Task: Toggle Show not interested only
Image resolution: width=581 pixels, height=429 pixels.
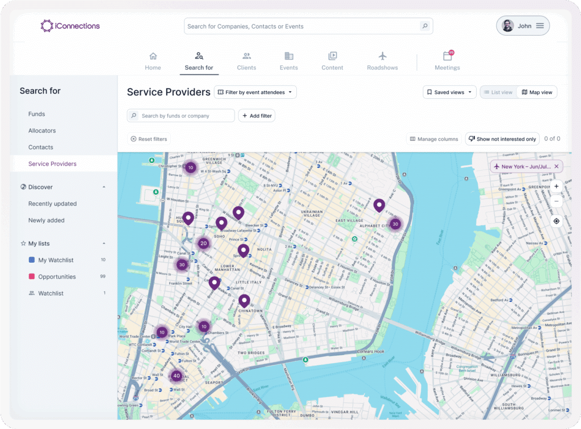Action: point(502,139)
